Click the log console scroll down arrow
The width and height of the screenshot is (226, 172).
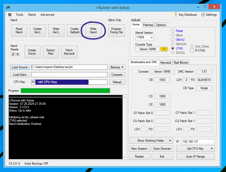point(125,157)
